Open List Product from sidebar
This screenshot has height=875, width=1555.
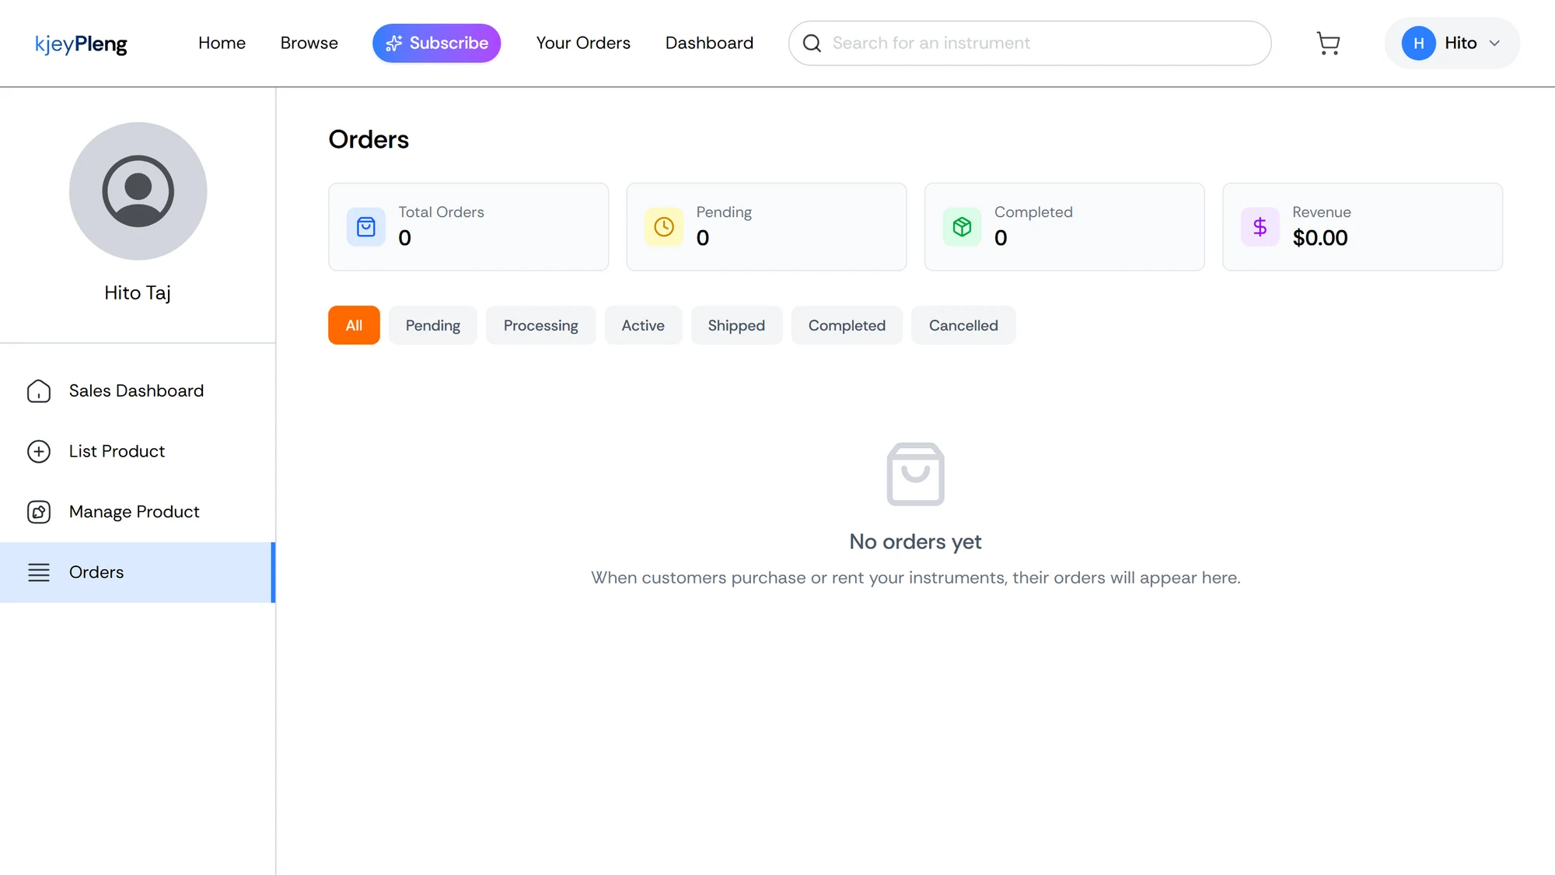[138, 452]
